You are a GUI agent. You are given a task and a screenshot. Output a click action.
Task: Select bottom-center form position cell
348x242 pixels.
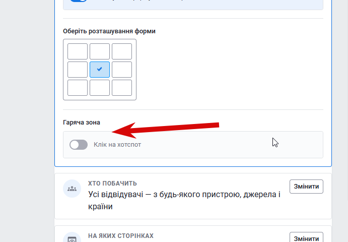tap(100, 88)
